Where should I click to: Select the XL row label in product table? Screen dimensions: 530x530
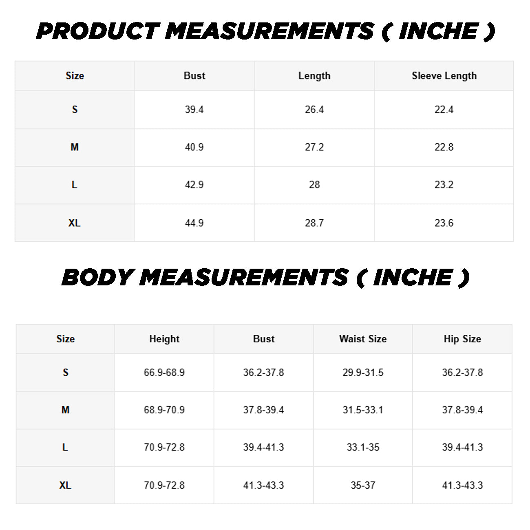[x=75, y=223]
